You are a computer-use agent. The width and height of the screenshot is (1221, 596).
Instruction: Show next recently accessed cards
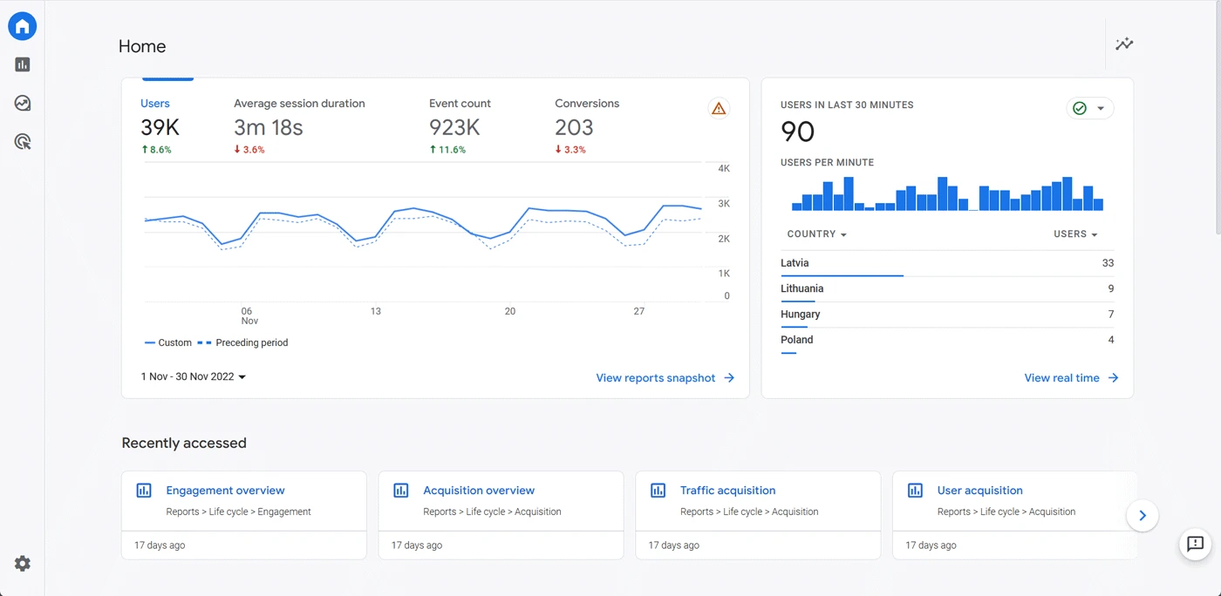(1143, 516)
